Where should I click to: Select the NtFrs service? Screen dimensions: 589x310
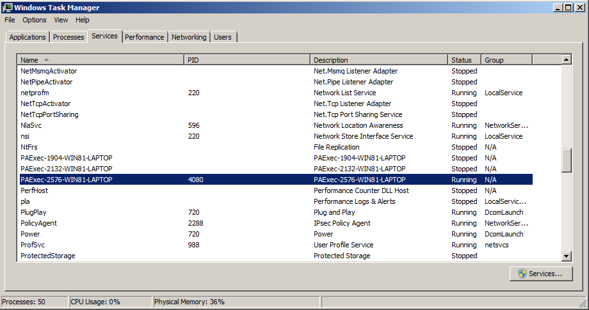(x=29, y=147)
